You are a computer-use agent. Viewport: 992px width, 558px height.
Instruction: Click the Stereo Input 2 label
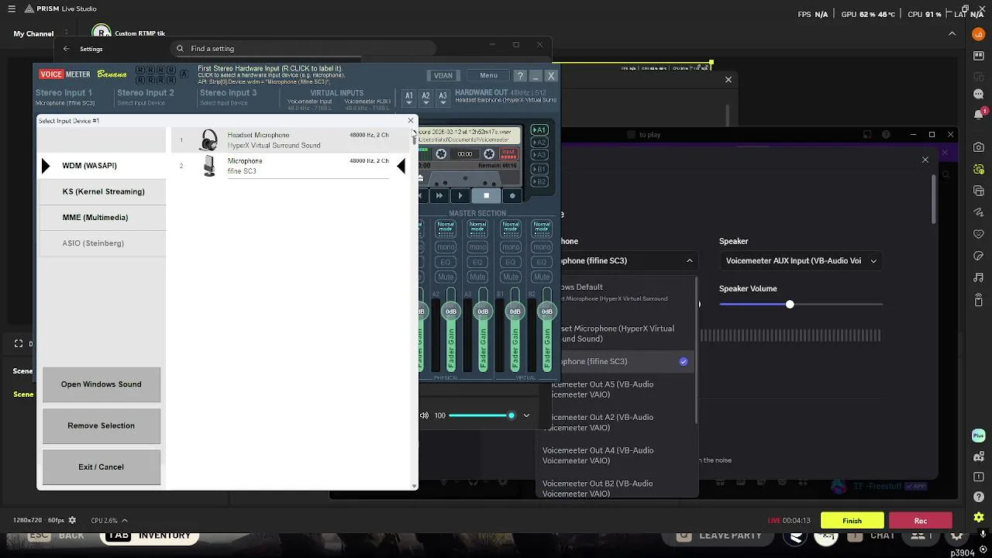[x=146, y=93]
